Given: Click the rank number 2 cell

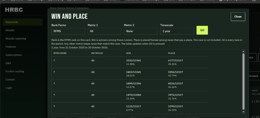Looking at the screenshot, I should coord(54,72).
